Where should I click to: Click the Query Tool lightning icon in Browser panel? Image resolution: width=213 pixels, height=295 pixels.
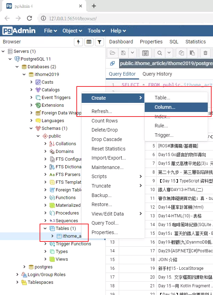(x=78, y=42)
